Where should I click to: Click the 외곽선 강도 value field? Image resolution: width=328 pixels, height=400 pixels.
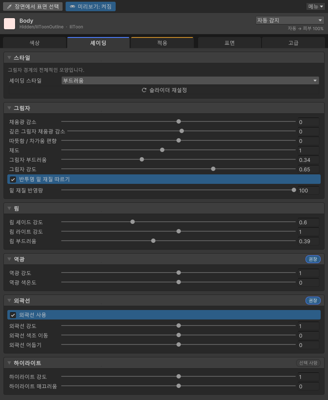[309, 326]
